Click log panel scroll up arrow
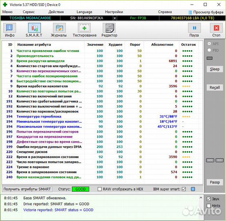Viewport: 226px width, 221px height. 201,198
